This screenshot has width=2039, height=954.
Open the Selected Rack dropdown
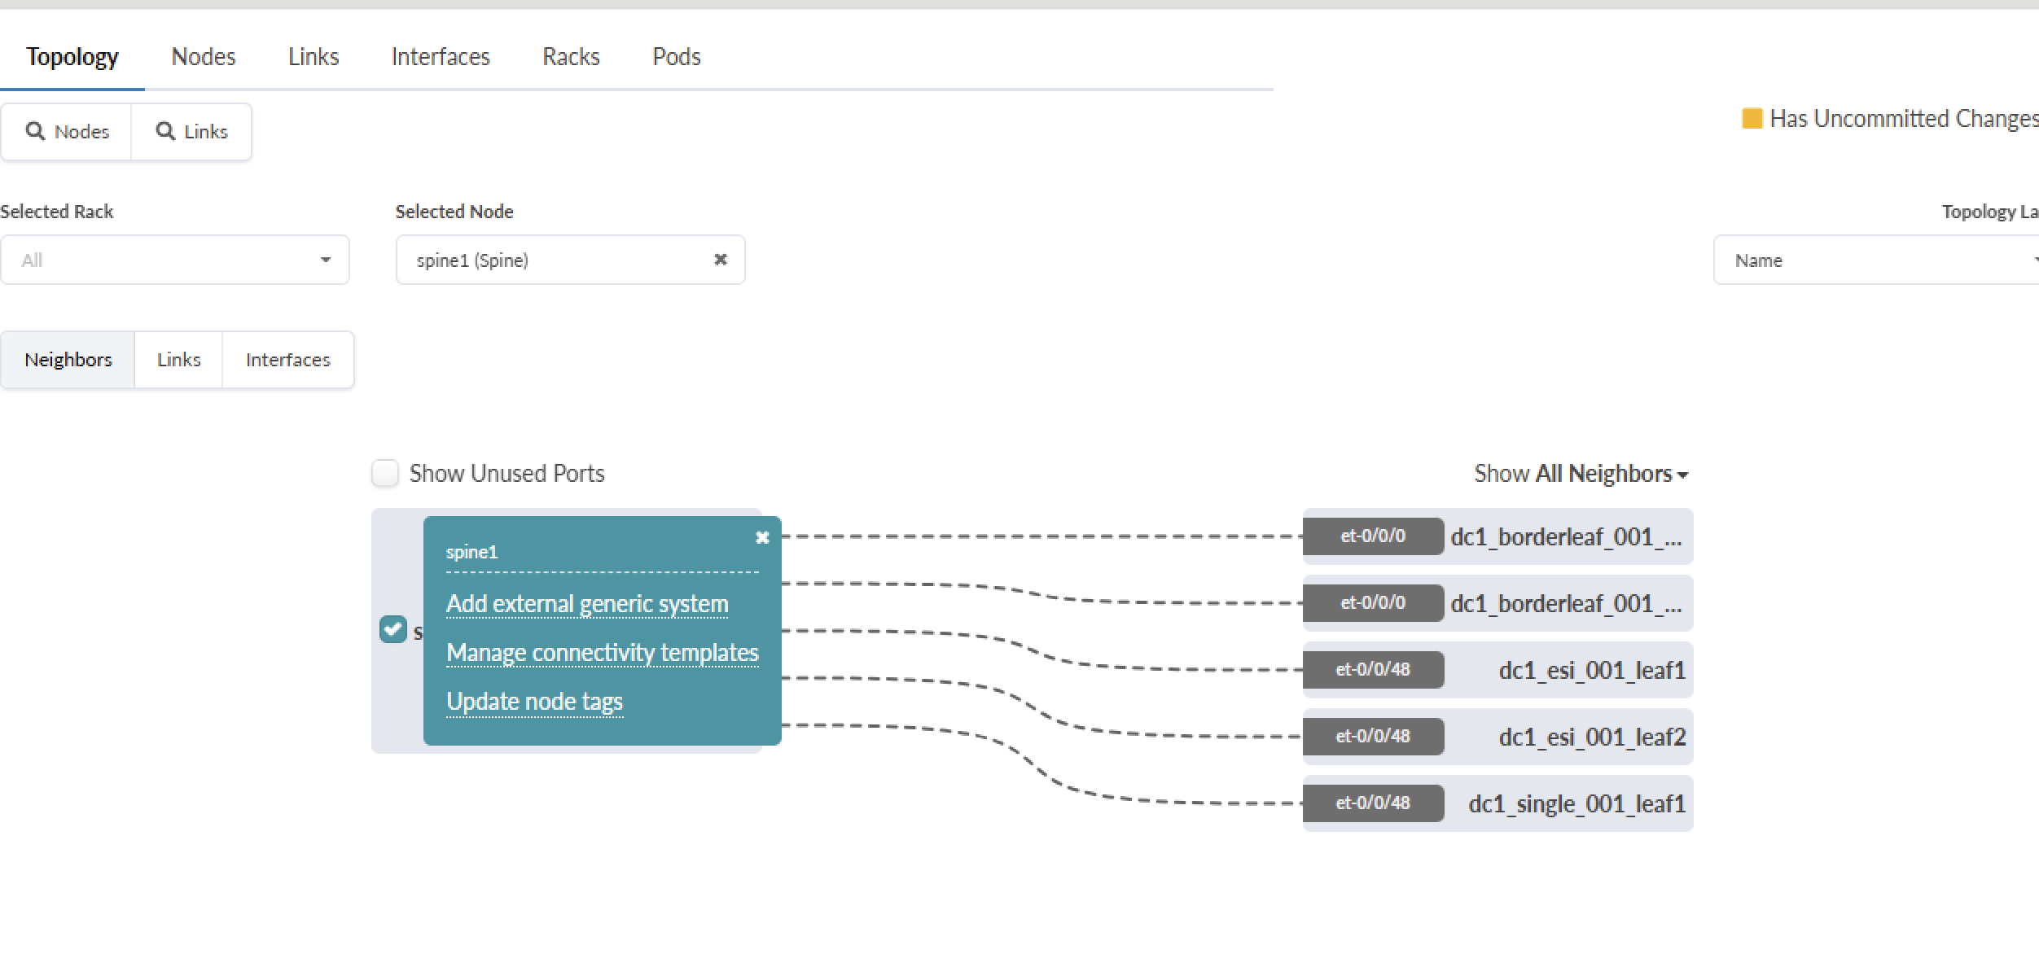175,260
